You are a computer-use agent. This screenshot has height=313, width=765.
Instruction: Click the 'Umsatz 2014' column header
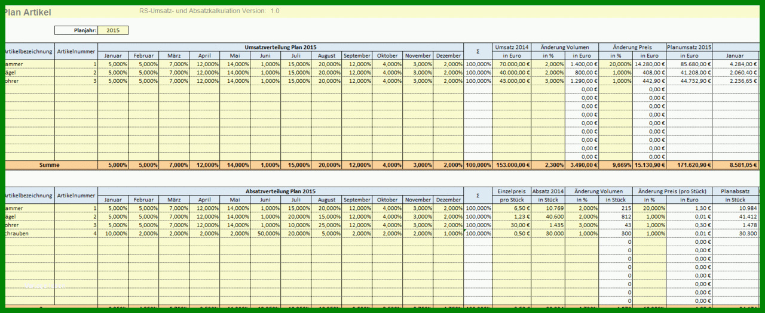512,47
